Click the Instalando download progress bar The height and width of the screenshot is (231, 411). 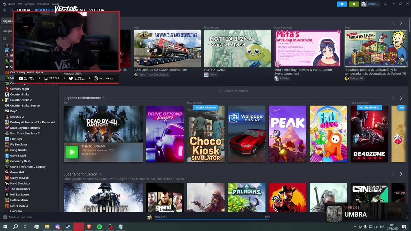pyautogui.click(x=212, y=219)
